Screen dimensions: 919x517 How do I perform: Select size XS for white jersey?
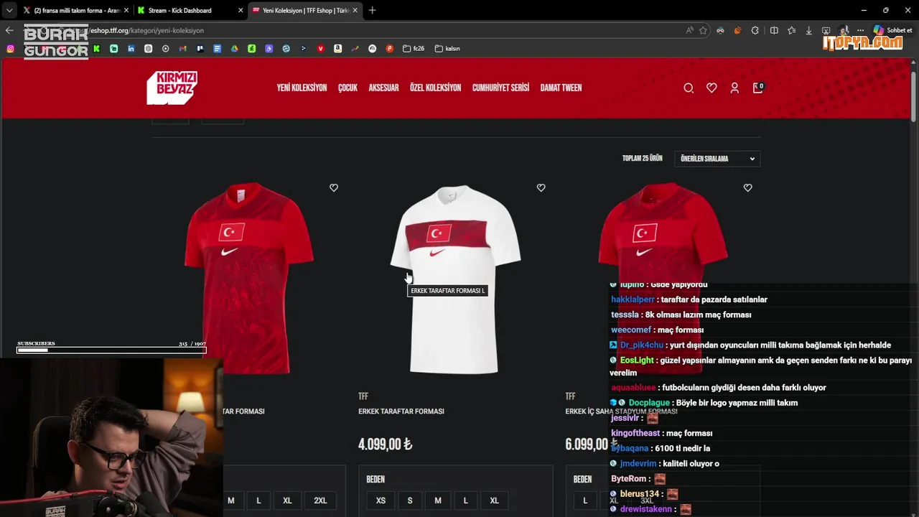(381, 500)
